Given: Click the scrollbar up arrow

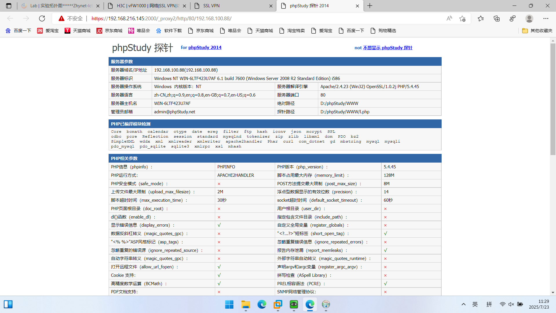Looking at the screenshot, I should point(553,41).
